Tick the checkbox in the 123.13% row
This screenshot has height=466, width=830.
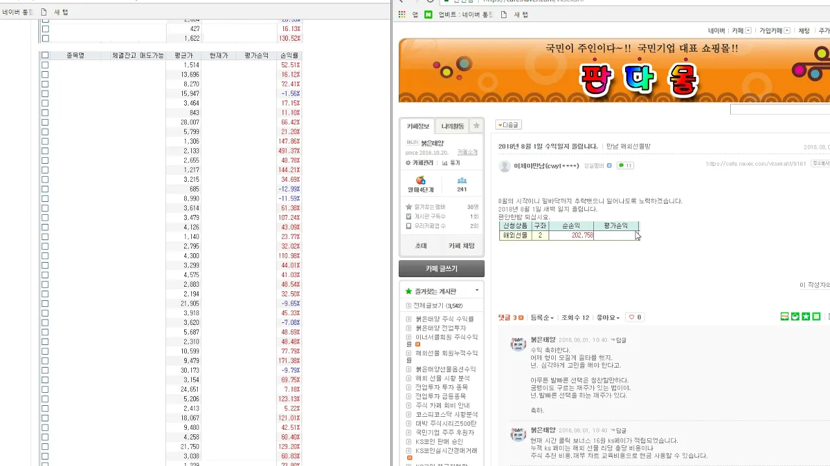pos(45,399)
